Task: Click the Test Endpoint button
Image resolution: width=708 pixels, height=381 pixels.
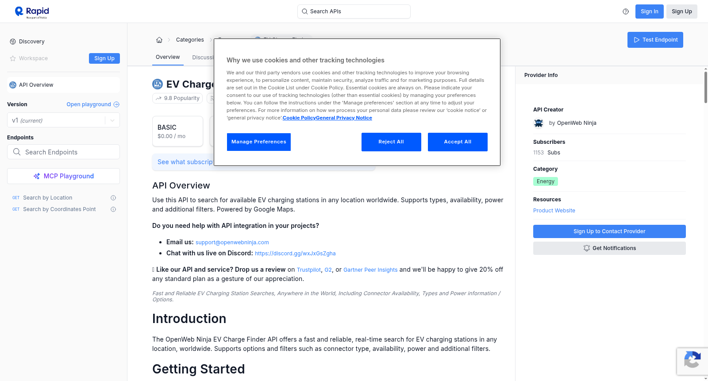Action: pyautogui.click(x=655, y=40)
